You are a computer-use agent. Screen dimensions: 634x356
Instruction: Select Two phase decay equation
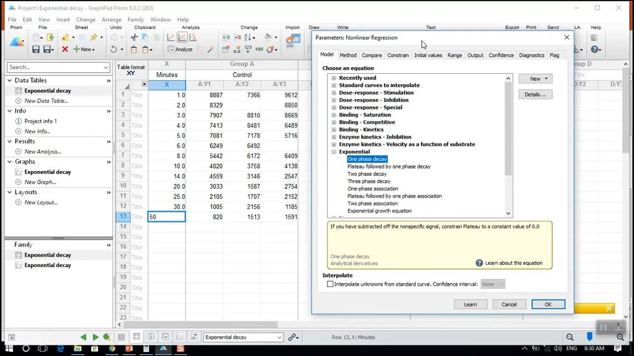(367, 174)
